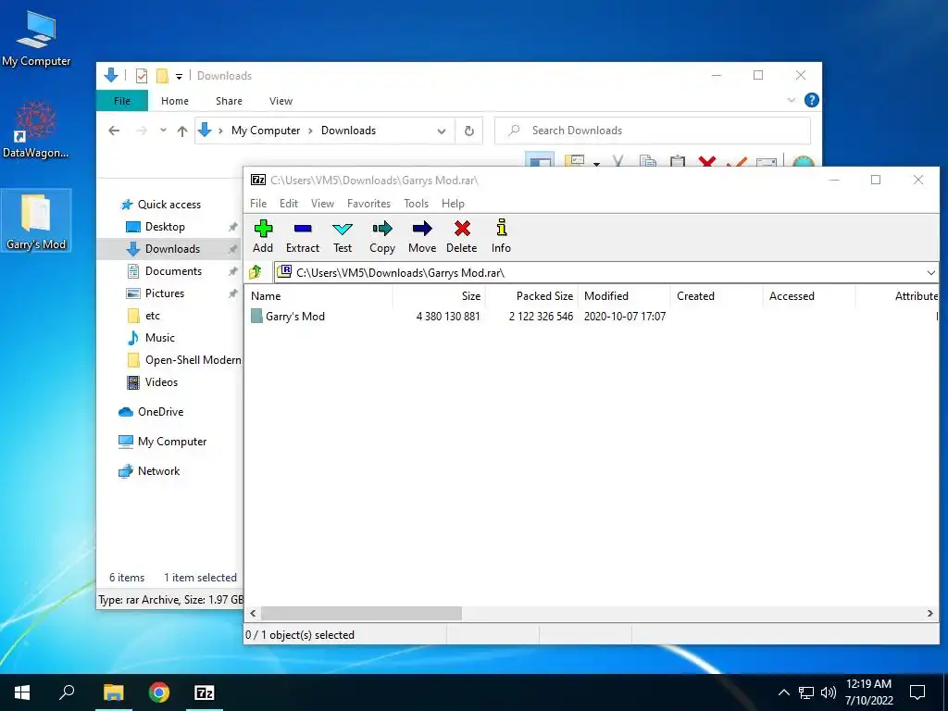Open the Tools menu
Viewport: 948px width, 711px height.
[416, 203]
